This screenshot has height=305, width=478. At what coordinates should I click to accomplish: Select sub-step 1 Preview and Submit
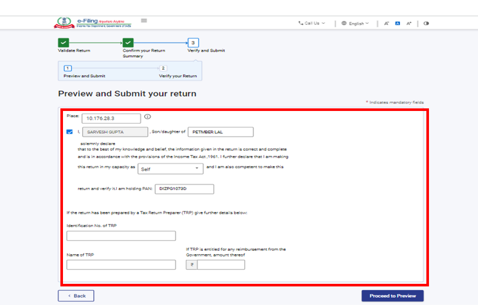(x=68, y=68)
